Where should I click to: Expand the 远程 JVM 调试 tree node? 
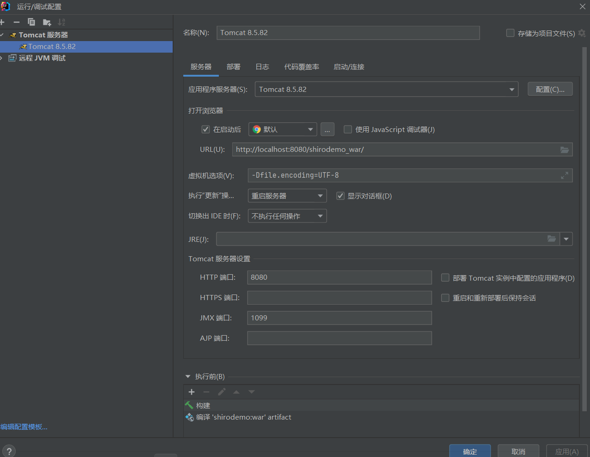tap(2, 58)
